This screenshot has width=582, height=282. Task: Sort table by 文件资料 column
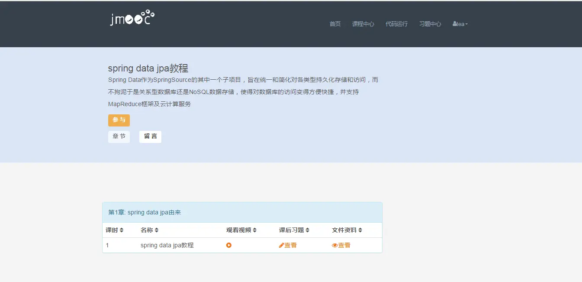[347, 230]
